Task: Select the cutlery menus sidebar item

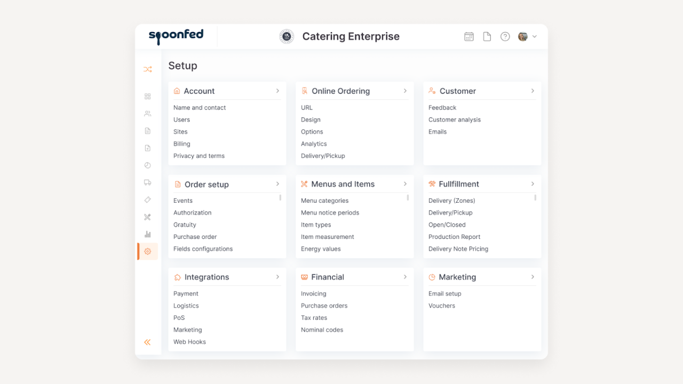Action: coord(148,217)
